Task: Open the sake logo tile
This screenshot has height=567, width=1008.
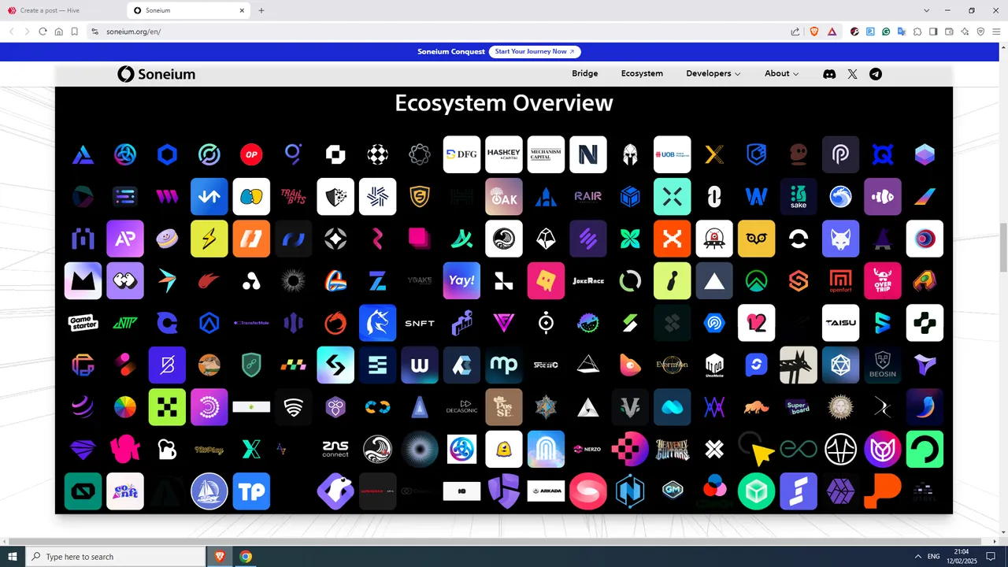Action: click(799, 197)
